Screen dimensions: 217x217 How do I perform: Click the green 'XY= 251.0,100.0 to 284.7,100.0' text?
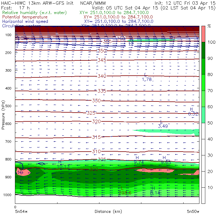coord(114,13)
